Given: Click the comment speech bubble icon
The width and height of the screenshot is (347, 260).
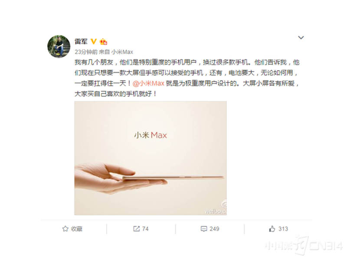Looking at the screenshot, I should (x=203, y=229).
